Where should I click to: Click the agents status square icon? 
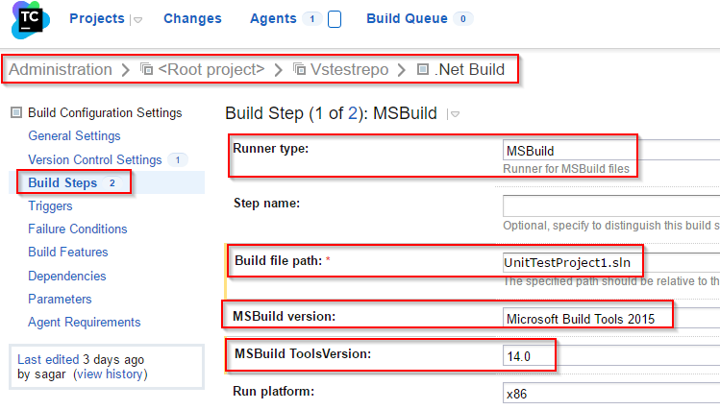pos(335,19)
